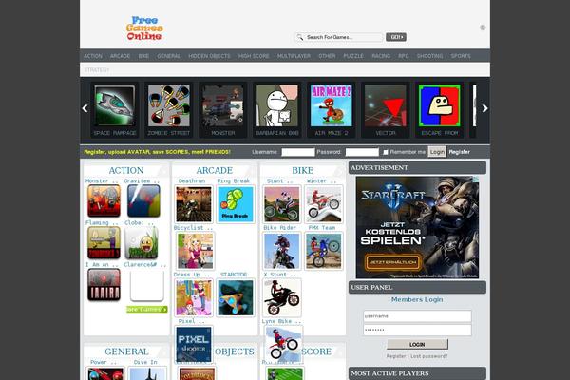The width and height of the screenshot is (570, 380).
Task: Open the ACTION section heading
Action: click(126, 171)
